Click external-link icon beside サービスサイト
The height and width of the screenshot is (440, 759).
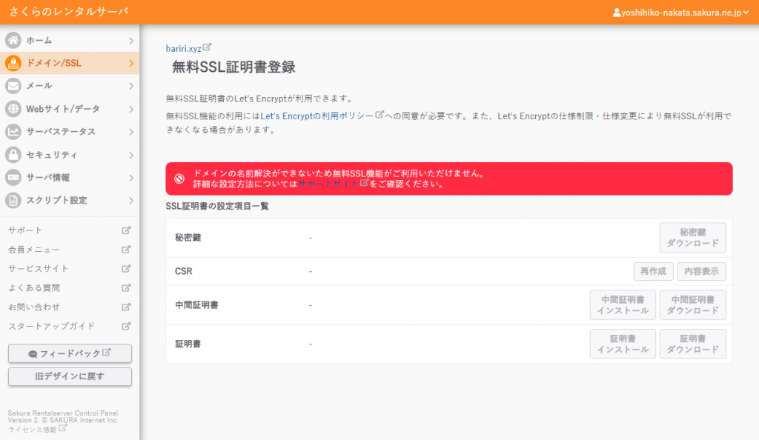(x=126, y=268)
